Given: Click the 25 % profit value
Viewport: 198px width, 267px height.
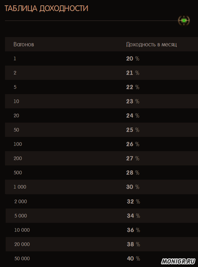Looking at the screenshot, I should [133, 130].
